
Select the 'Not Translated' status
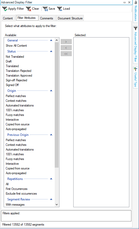point(15,57)
